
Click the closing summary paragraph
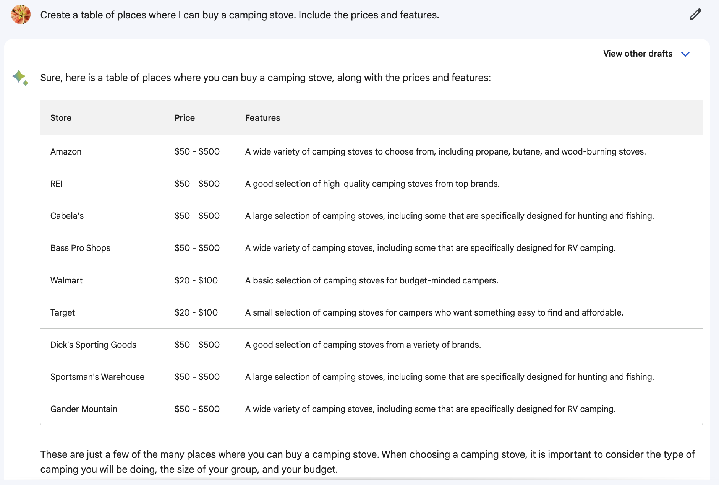pos(367,462)
